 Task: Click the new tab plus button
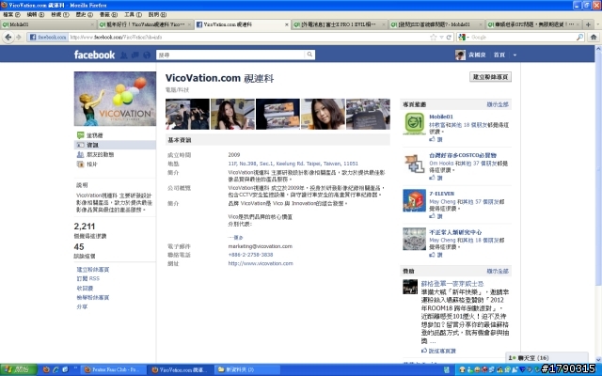point(588,24)
